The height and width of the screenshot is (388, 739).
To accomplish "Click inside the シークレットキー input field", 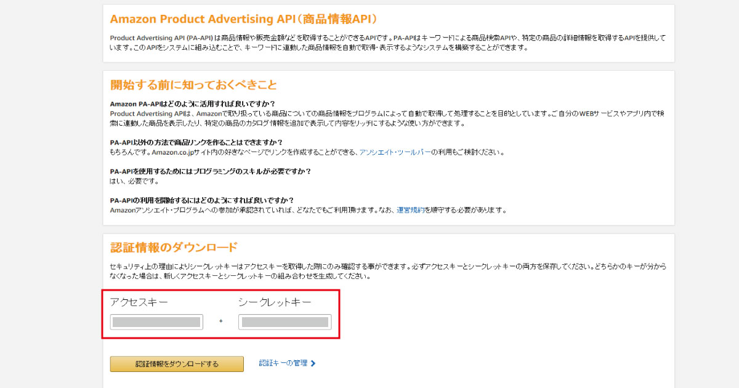I will tap(285, 321).
